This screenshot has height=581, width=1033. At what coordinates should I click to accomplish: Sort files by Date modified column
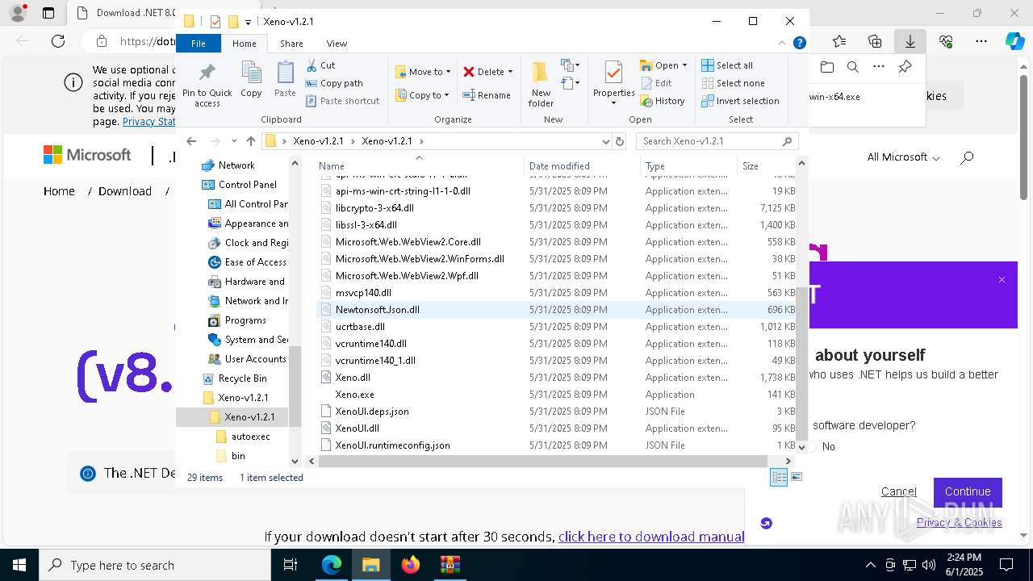click(x=581, y=166)
